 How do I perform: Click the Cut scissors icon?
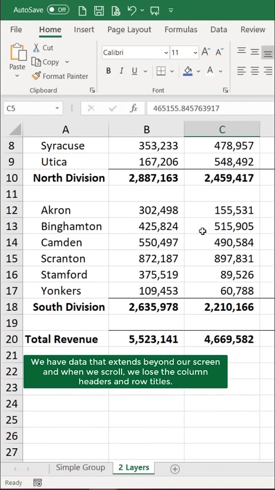click(x=37, y=48)
